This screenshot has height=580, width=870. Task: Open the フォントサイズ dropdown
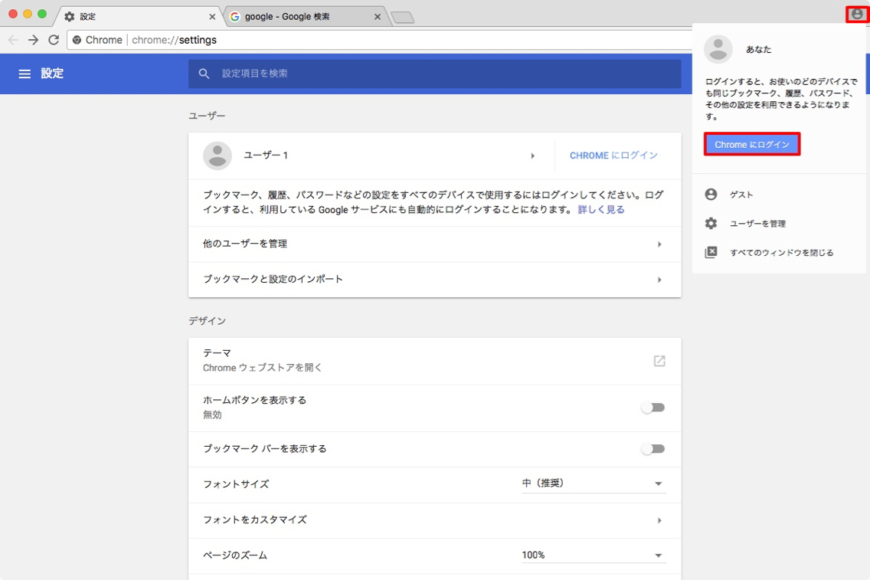pyautogui.click(x=594, y=483)
